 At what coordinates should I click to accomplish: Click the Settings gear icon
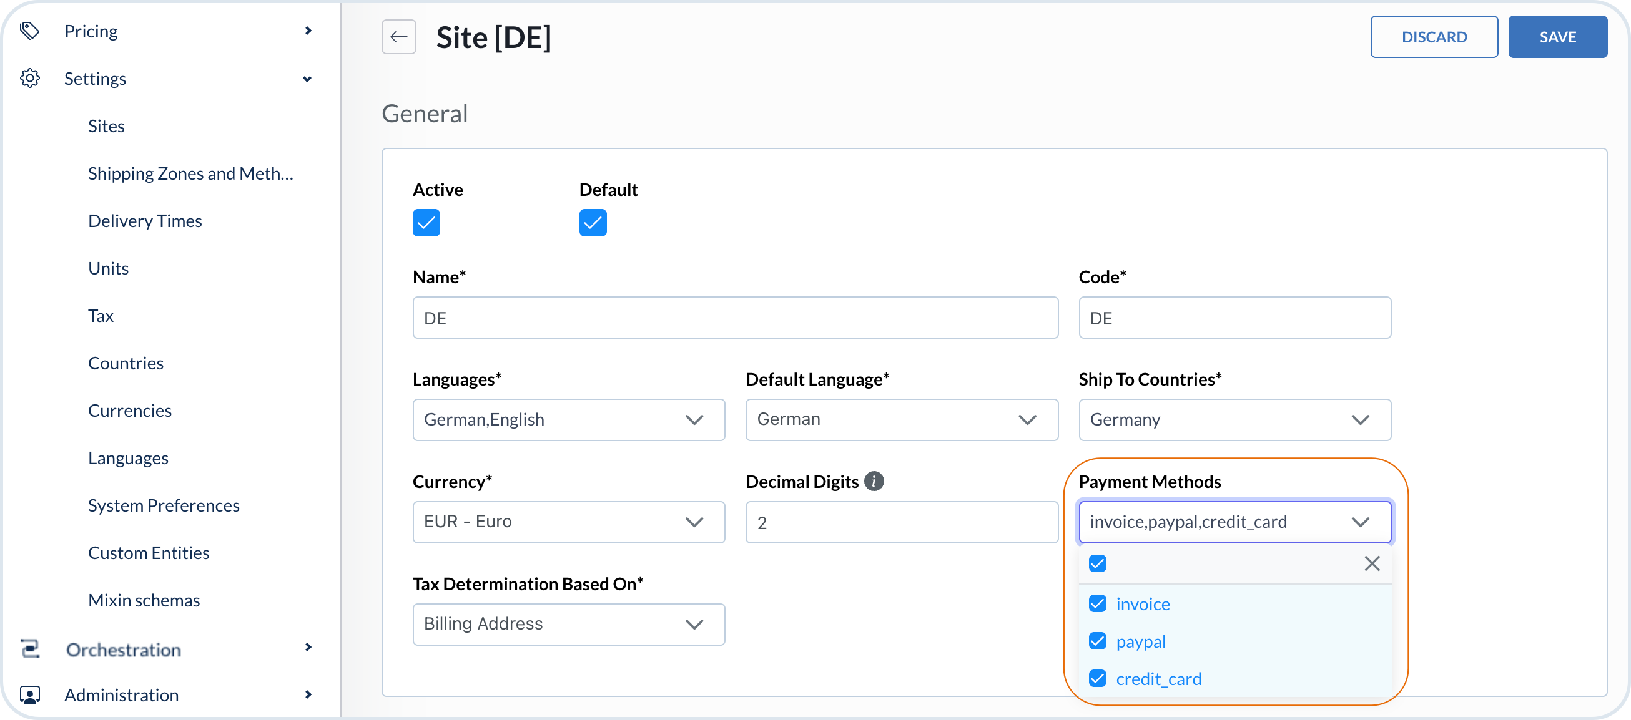(30, 79)
